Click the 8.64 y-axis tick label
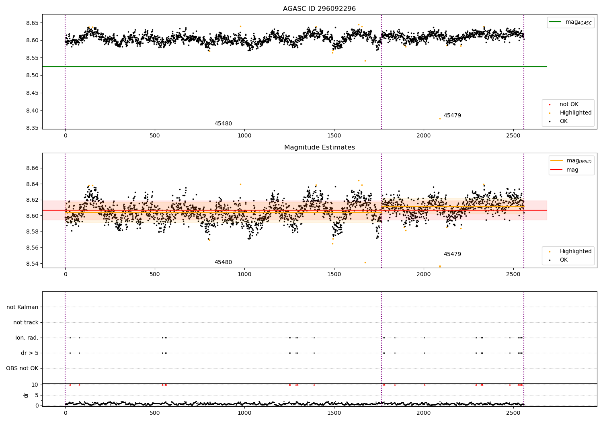The height and width of the screenshot is (422, 603). [x=32, y=184]
